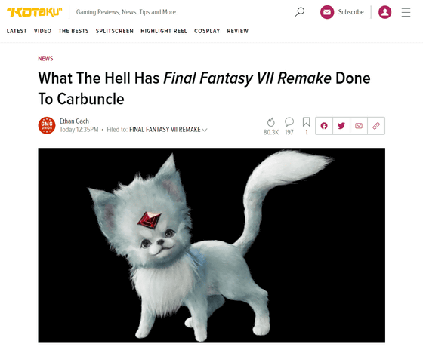Image resolution: width=423 pixels, height=347 pixels.
Task: Like the article with flame icon
Action: pos(271,122)
